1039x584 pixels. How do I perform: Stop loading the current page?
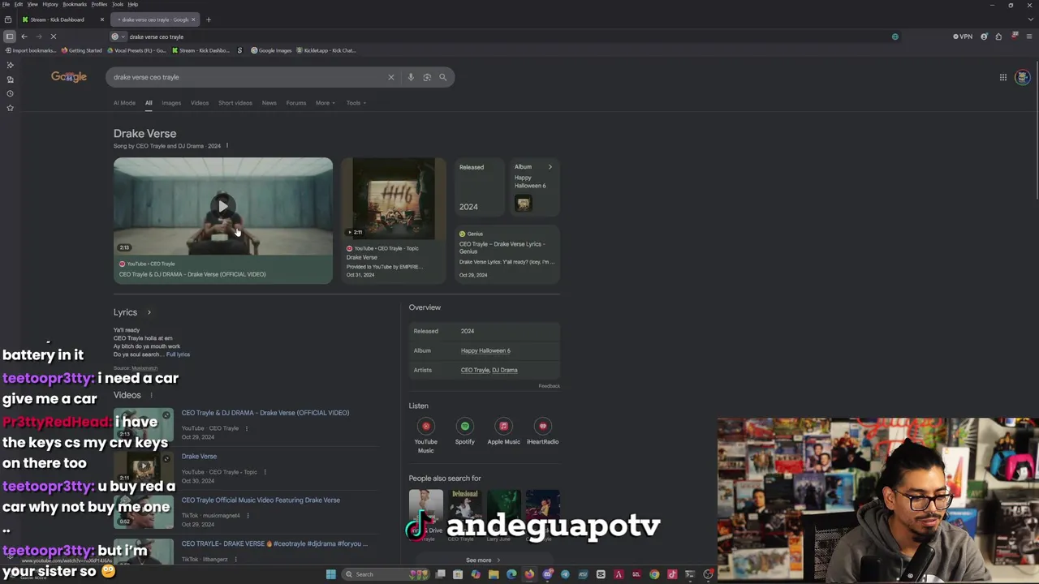54,36
